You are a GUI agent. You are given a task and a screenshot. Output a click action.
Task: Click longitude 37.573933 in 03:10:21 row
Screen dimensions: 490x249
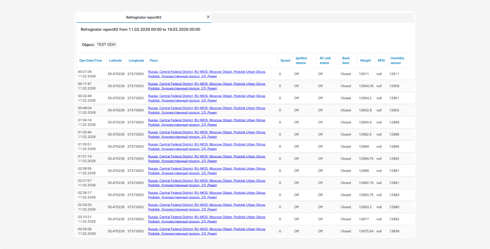(135, 219)
